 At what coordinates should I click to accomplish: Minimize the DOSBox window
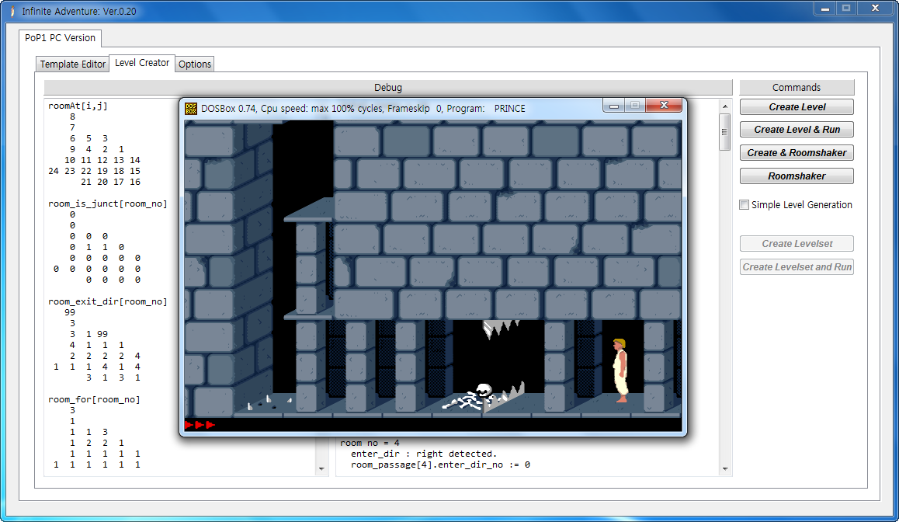pyautogui.click(x=613, y=106)
